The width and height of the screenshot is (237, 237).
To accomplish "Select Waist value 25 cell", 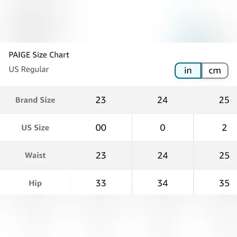I will coord(215,155).
